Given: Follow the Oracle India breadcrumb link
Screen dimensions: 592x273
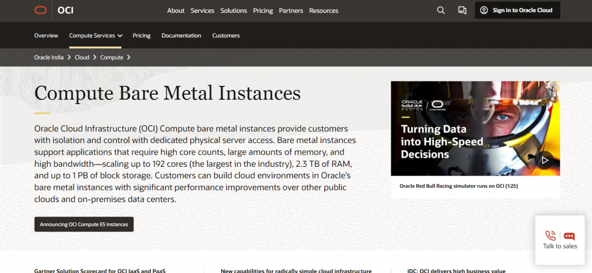Looking at the screenshot, I should 49,57.
